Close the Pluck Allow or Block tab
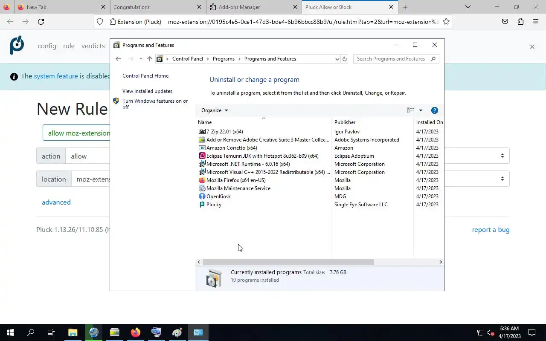The height and width of the screenshot is (341, 546). tap(391, 7)
